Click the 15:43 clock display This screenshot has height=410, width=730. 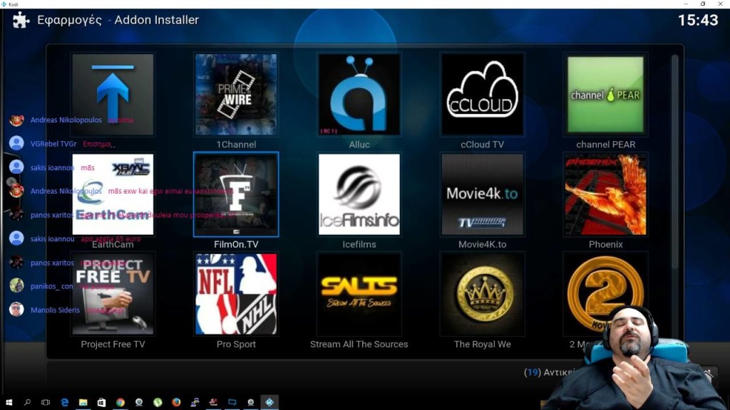point(698,20)
